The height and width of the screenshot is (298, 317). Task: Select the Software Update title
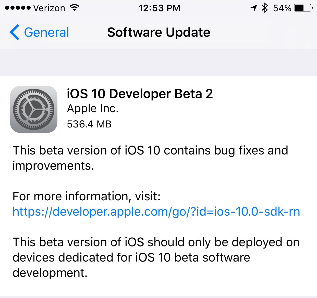pyautogui.click(x=159, y=32)
